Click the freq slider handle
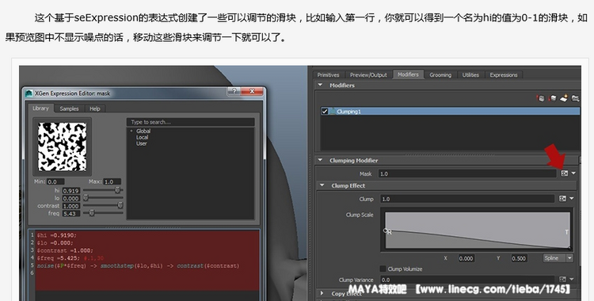This screenshot has width=594, height=301. (x=92, y=213)
